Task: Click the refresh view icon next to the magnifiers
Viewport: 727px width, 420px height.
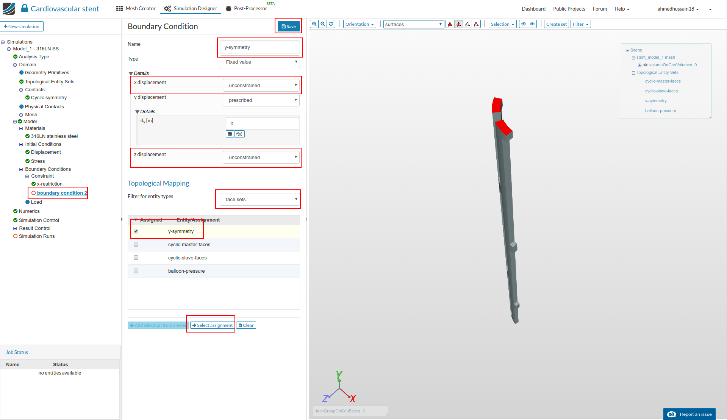Action: click(331, 24)
